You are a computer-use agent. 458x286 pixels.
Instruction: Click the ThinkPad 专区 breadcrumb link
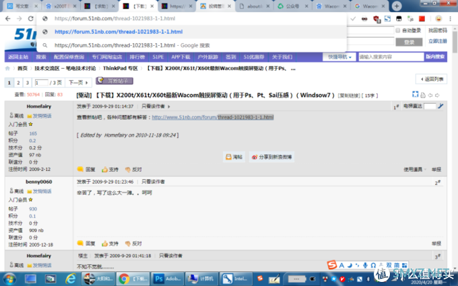[120, 68]
